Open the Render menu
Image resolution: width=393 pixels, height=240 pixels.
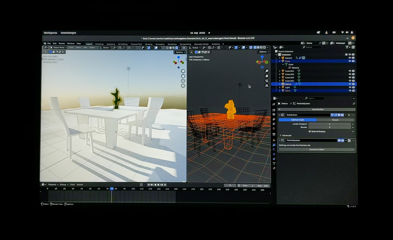coord(62,44)
